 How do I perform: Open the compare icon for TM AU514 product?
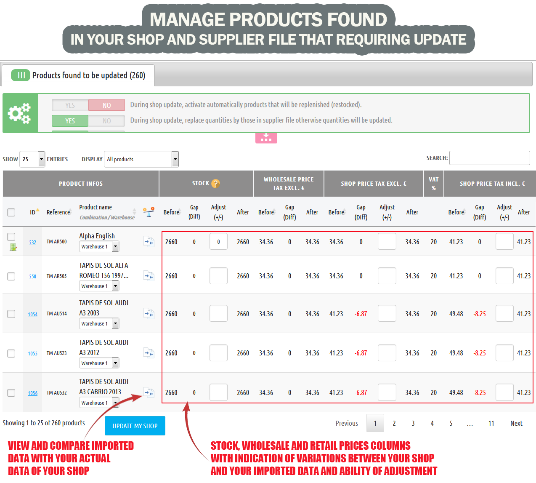pyautogui.click(x=149, y=314)
